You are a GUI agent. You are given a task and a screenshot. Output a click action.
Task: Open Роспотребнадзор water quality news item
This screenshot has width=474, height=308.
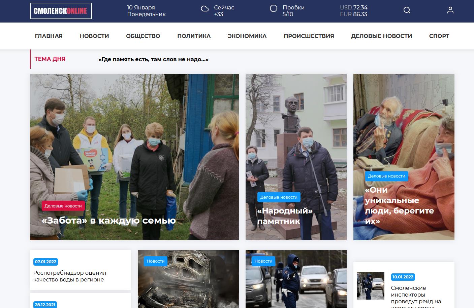(x=70, y=276)
